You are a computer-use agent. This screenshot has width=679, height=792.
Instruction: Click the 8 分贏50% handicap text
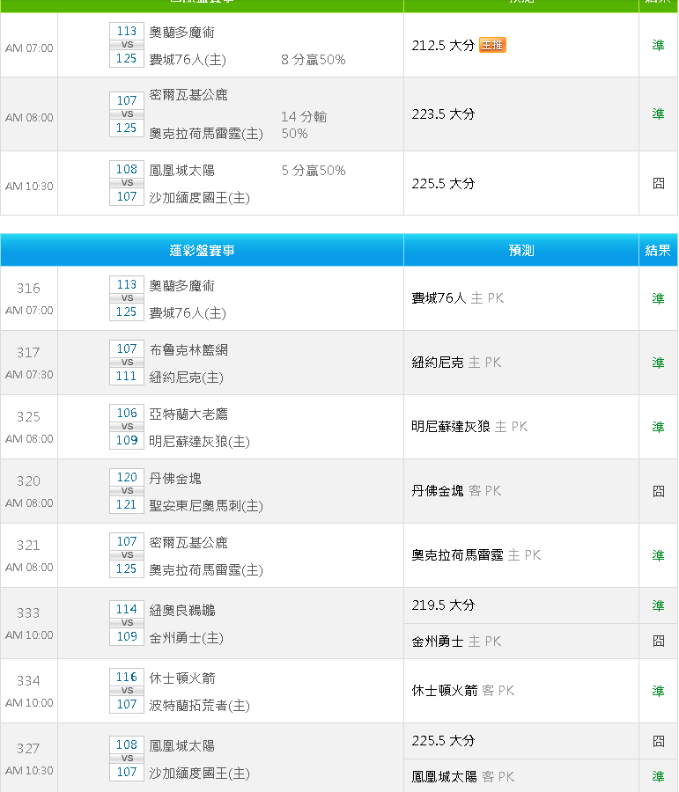click(313, 60)
